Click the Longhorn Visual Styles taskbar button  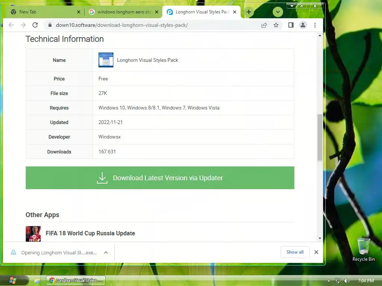pos(76,280)
